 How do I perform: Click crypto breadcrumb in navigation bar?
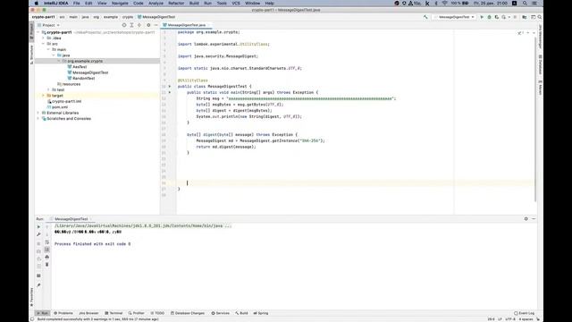128,17
